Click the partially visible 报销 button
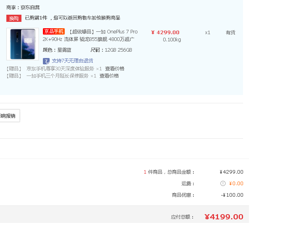Viewport: 305px width, 244px height. (10, 116)
